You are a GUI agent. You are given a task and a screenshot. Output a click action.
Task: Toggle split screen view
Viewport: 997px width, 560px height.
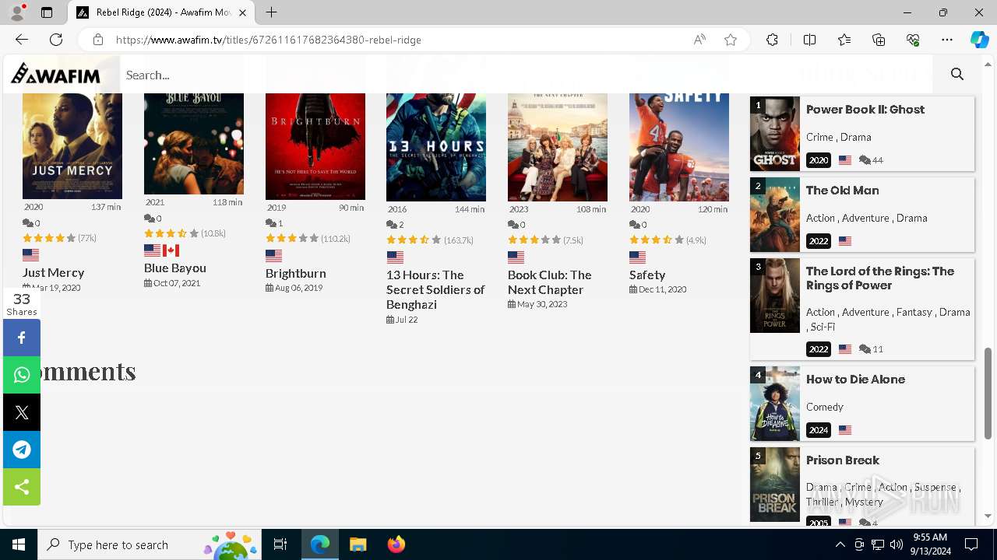(x=809, y=40)
